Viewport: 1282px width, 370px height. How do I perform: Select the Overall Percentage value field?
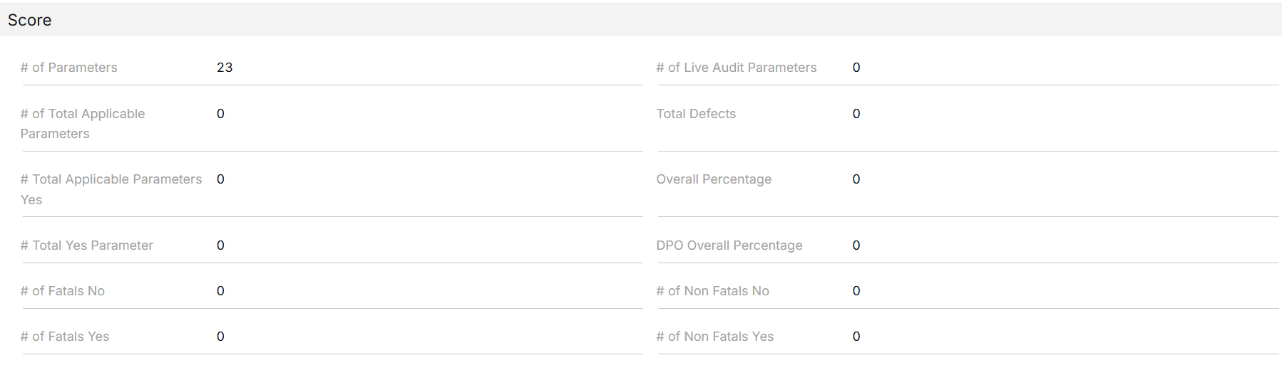point(856,179)
